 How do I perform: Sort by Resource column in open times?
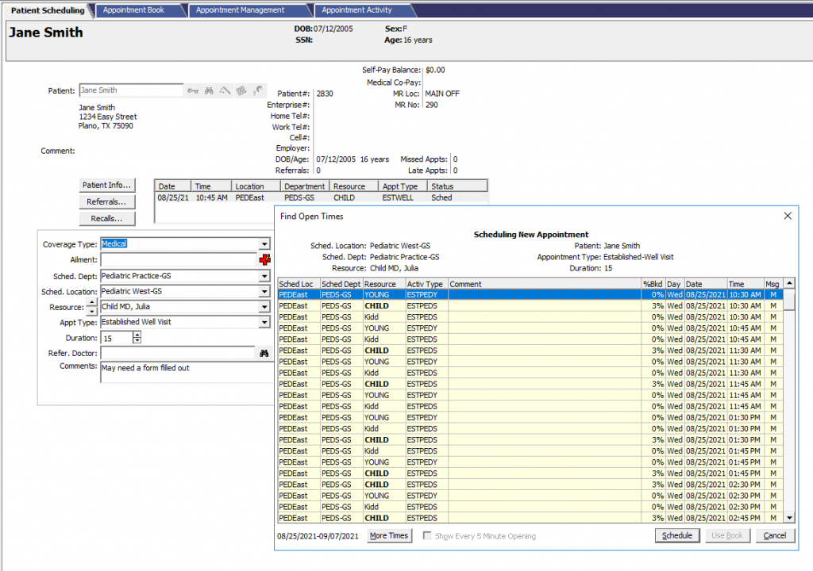[383, 284]
